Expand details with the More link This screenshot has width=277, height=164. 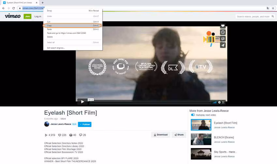[63, 119]
